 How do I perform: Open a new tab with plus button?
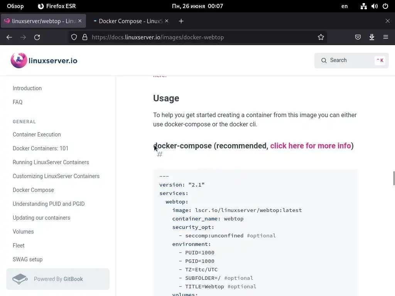point(181,21)
